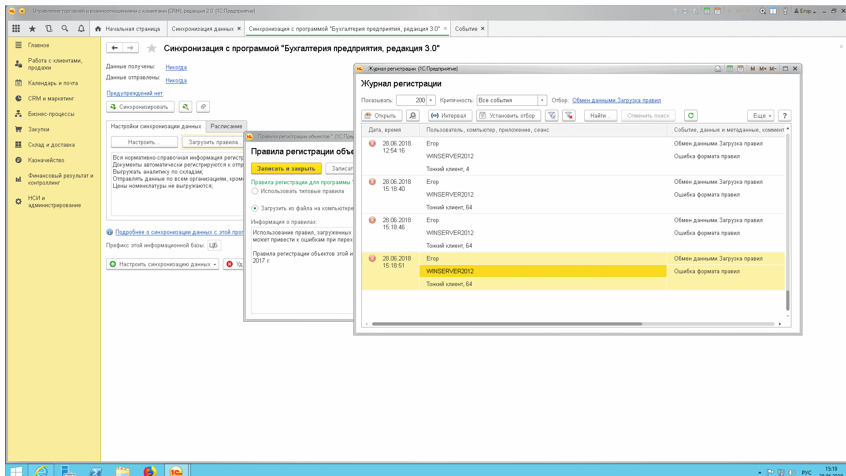Click M+ memory icon in journal title bar

click(763, 69)
